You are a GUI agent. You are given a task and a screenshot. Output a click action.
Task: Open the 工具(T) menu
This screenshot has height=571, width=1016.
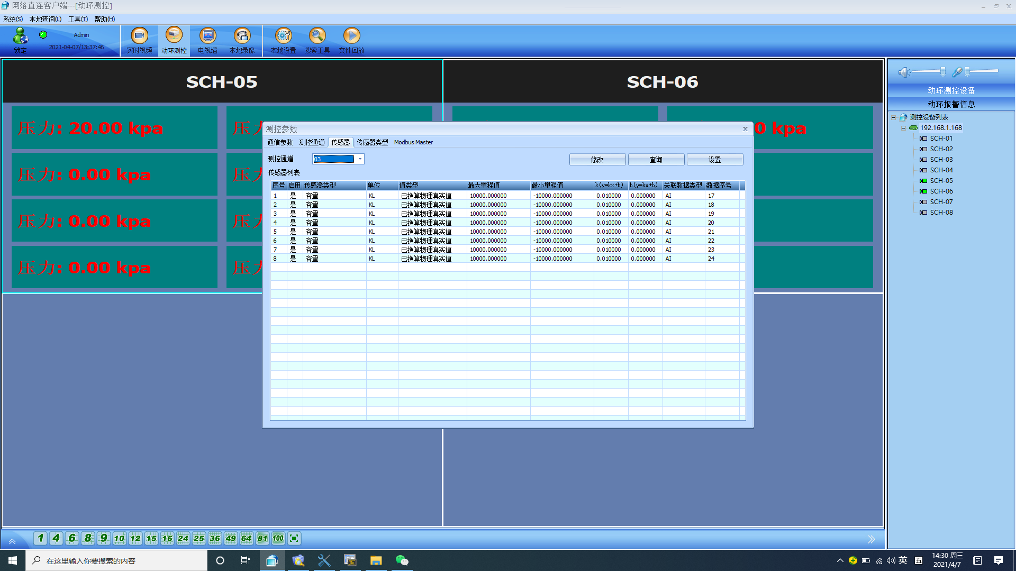78,19
